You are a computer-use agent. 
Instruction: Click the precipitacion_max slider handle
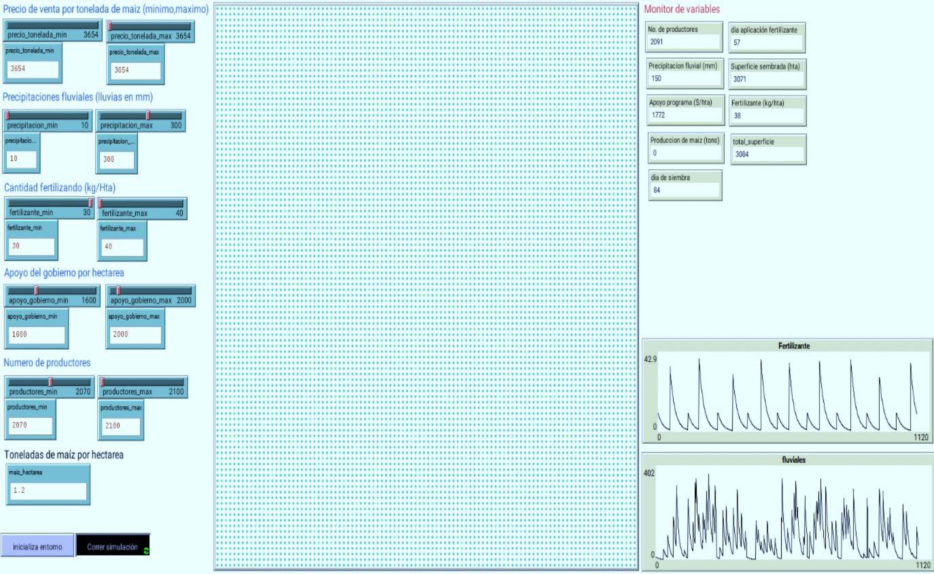[x=148, y=116]
